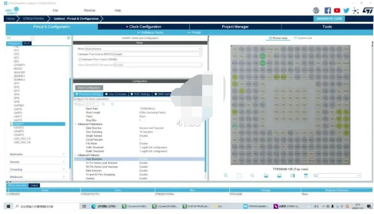Collapse the Advanced Features group

(76, 155)
